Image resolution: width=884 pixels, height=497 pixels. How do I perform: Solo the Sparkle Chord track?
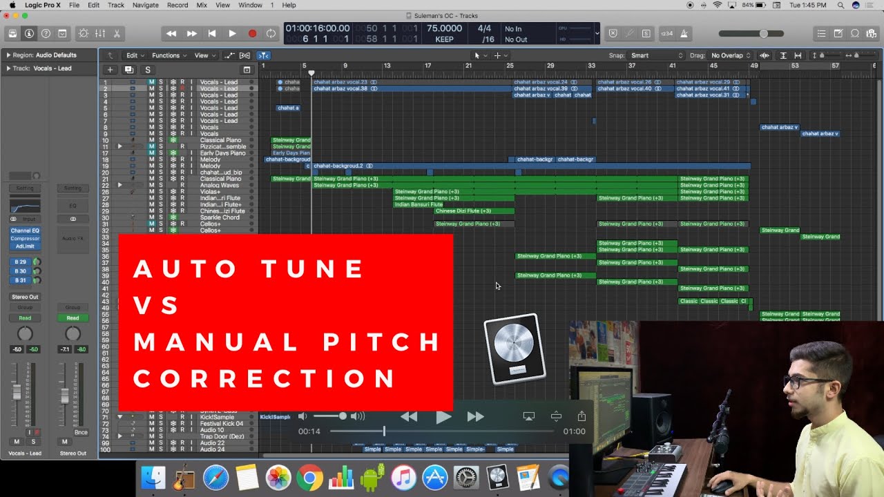pyautogui.click(x=162, y=217)
